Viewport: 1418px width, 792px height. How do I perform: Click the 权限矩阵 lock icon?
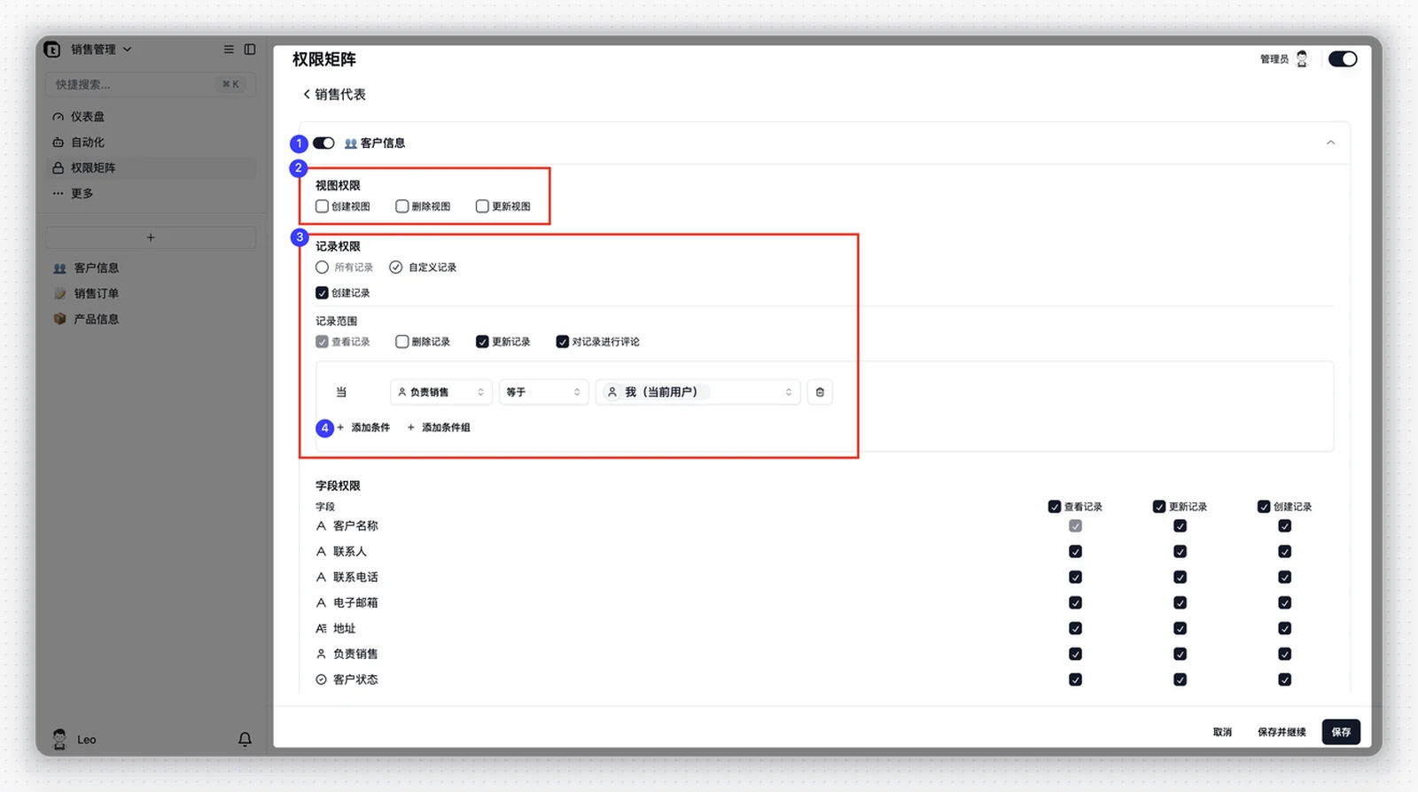pyautogui.click(x=58, y=168)
